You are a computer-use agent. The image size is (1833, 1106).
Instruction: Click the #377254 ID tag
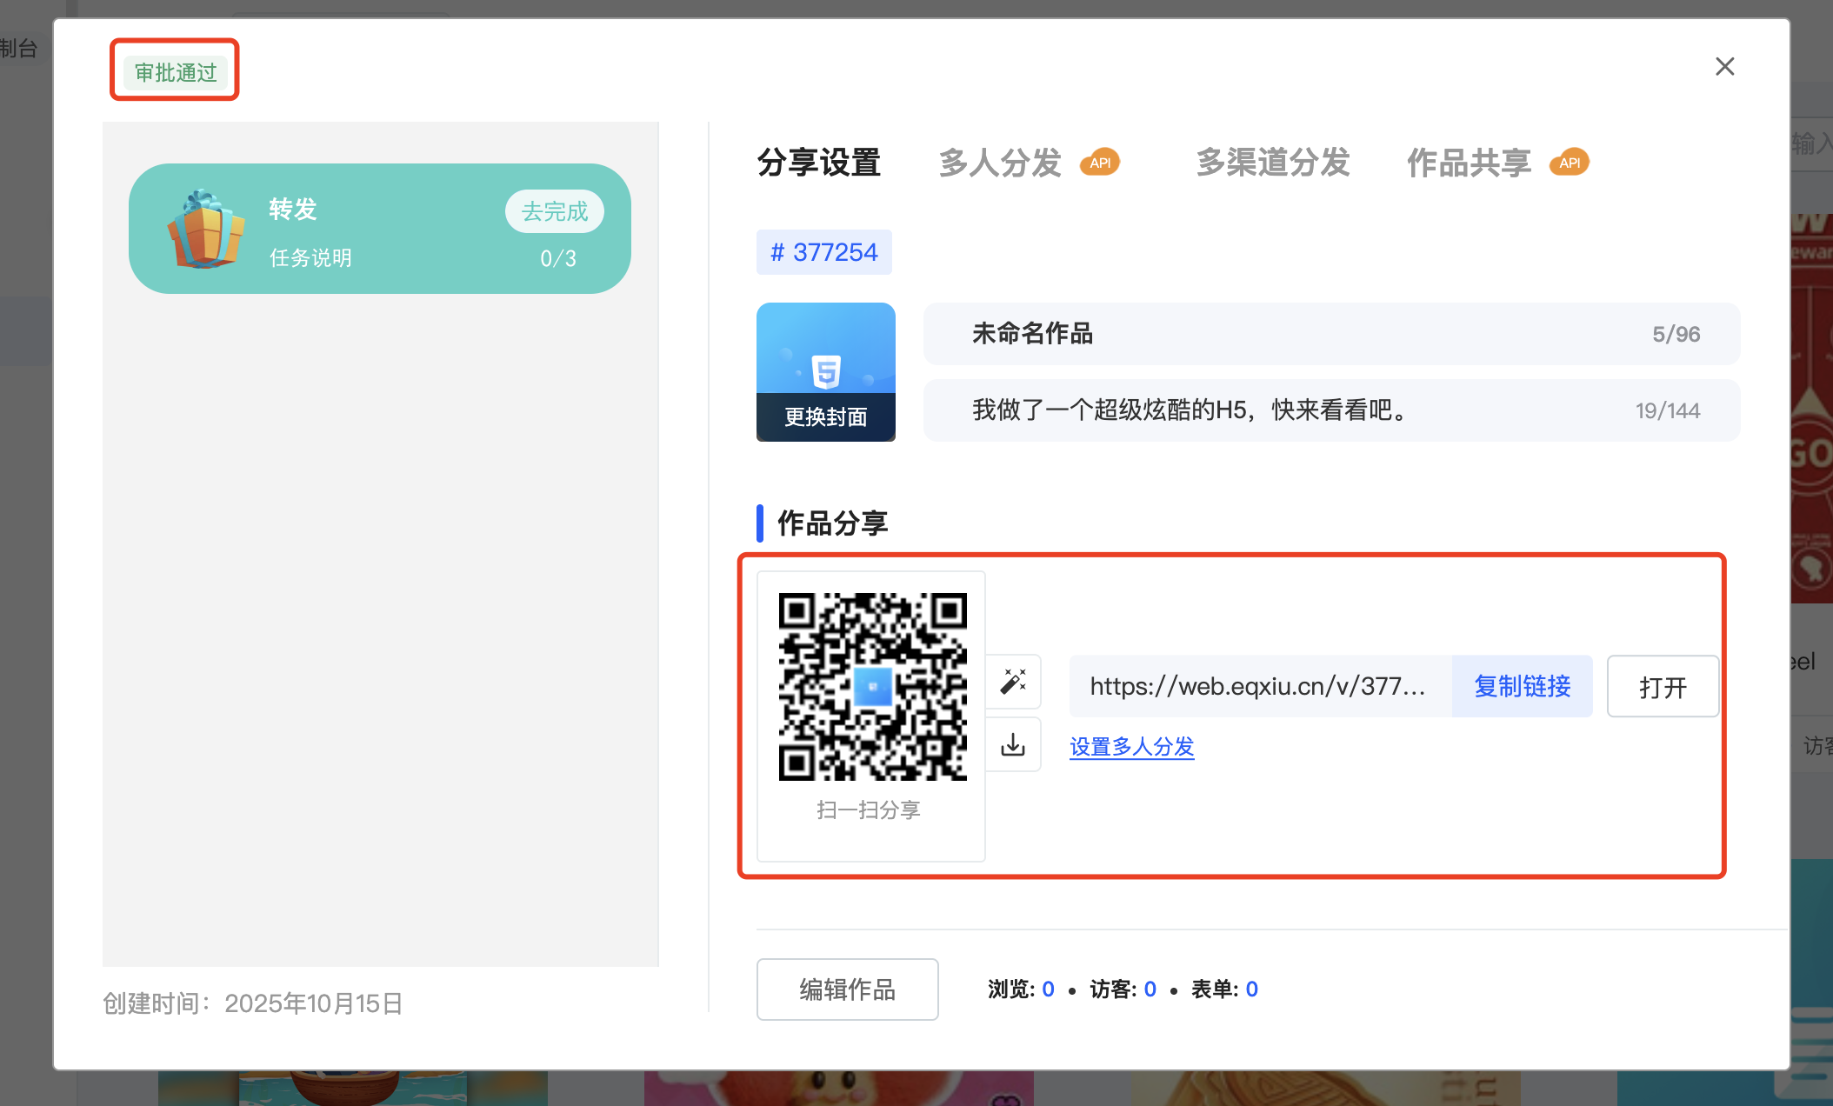coord(823,252)
